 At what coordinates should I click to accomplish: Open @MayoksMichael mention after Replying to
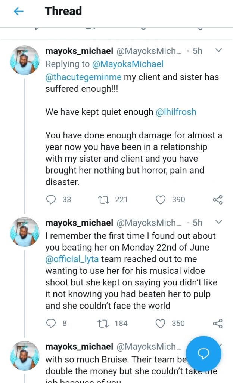(127, 64)
